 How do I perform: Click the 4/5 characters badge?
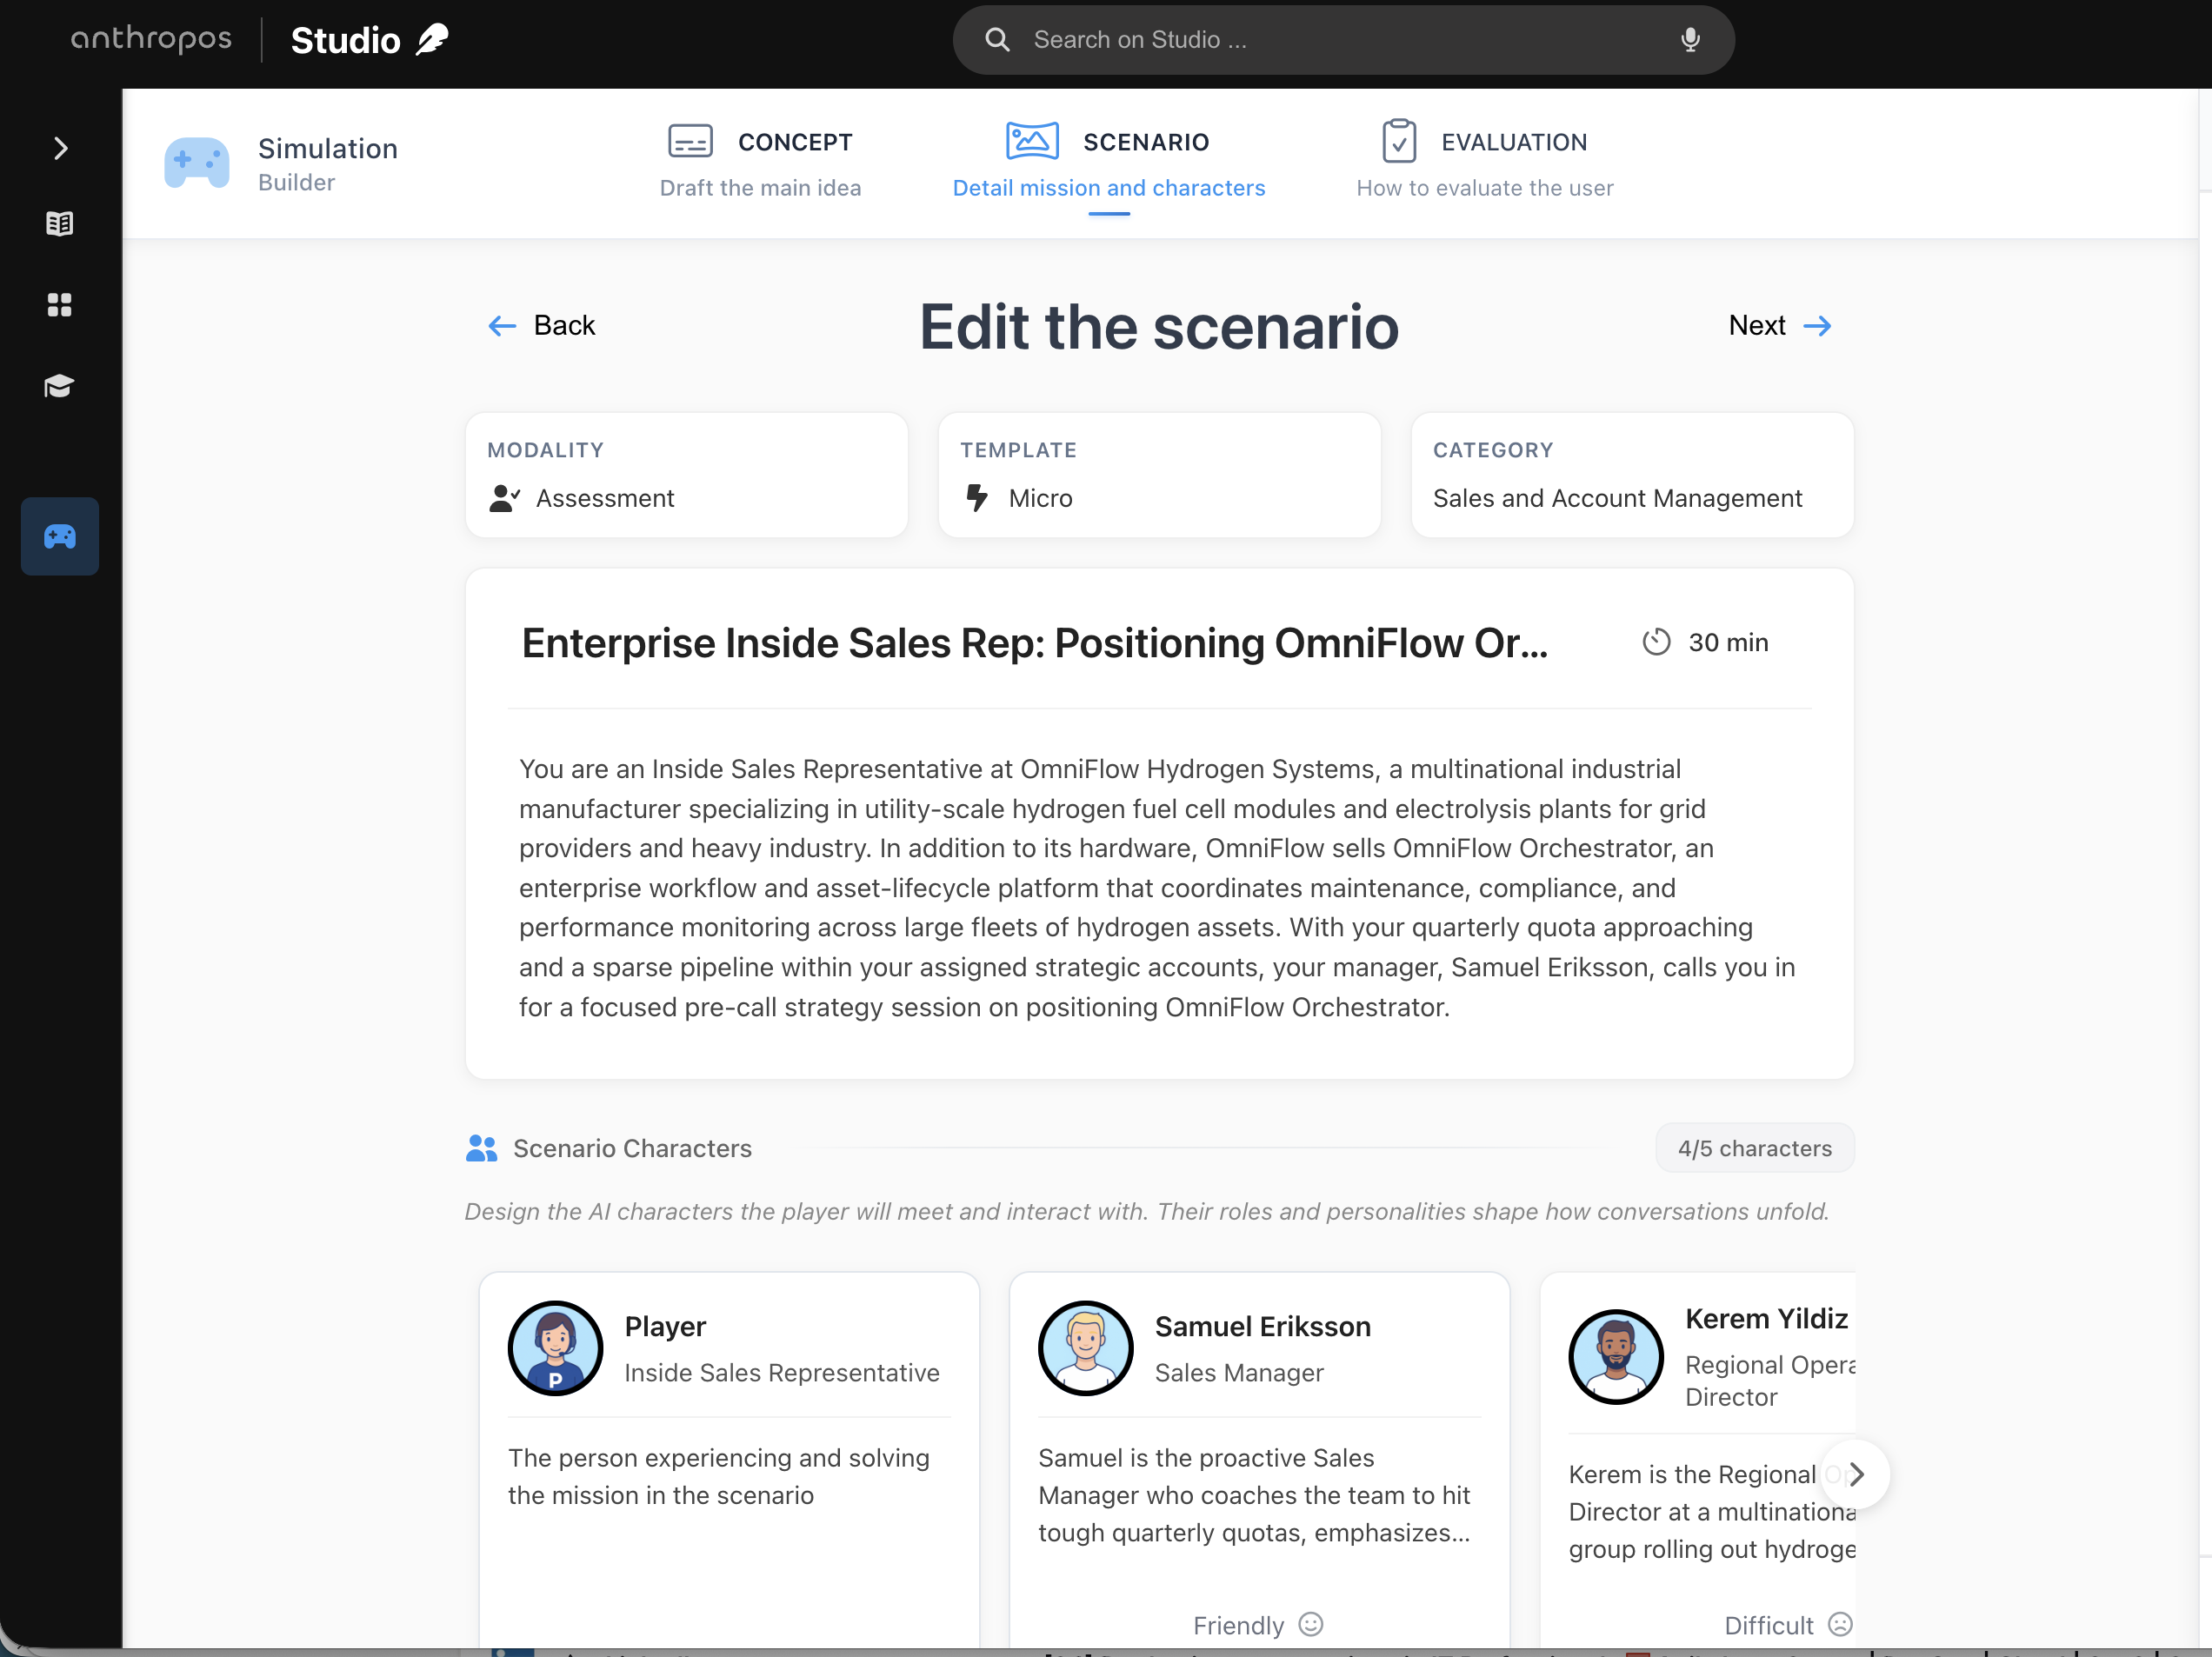1755,1148
